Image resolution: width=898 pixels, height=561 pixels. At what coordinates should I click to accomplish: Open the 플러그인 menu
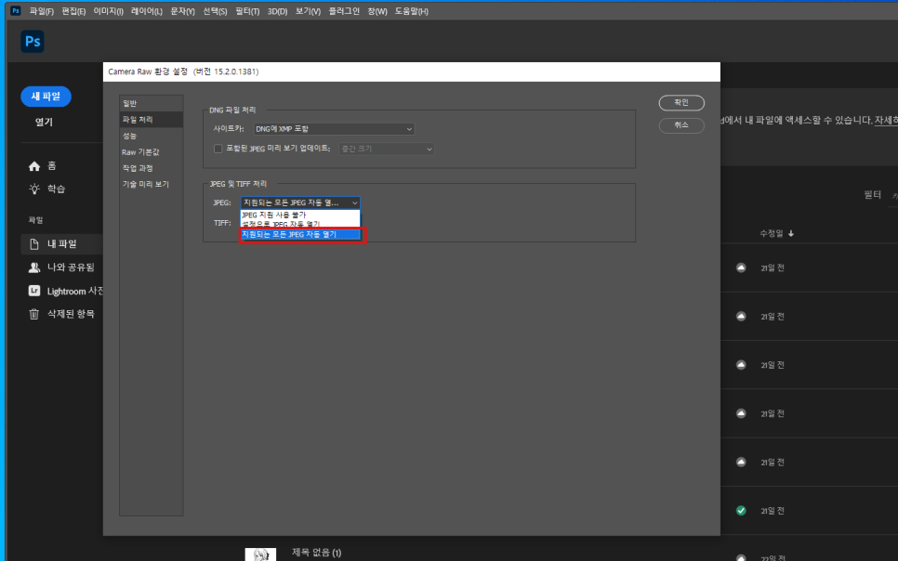click(344, 11)
